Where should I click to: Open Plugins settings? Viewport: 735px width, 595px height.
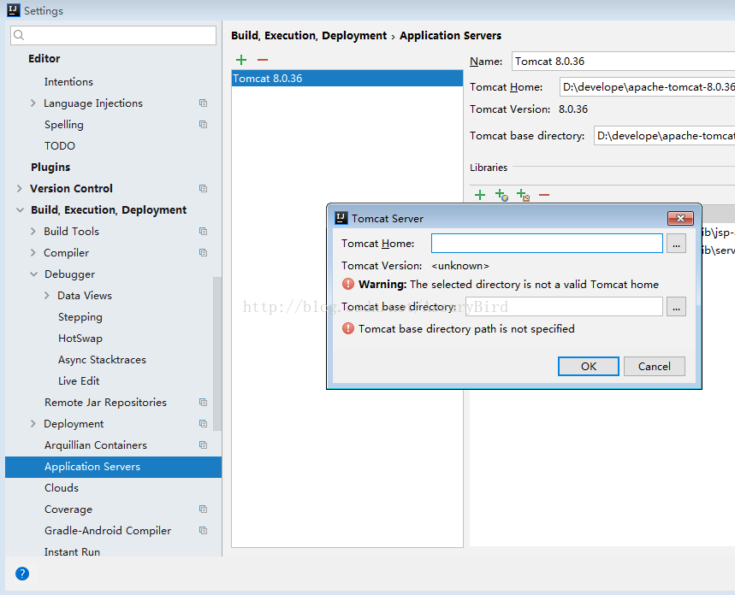click(x=50, y=168)
